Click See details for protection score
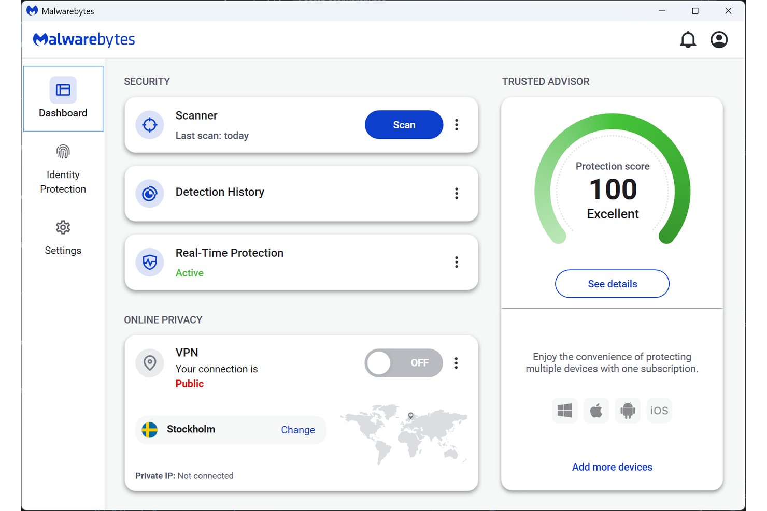767x511 pixels. pos(612,284)
